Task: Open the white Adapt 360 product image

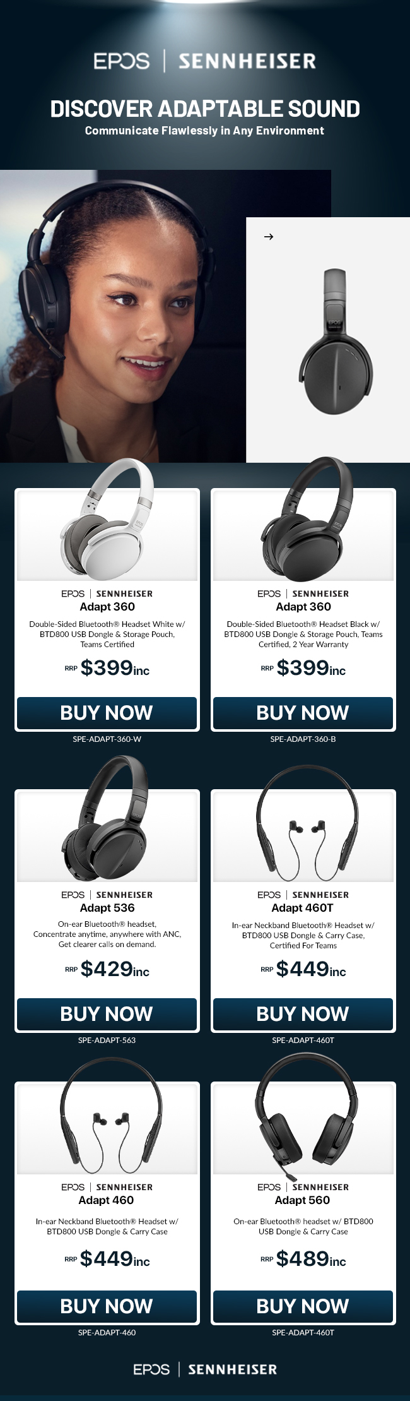Action: pyautogui.click(x=107, y=518)
